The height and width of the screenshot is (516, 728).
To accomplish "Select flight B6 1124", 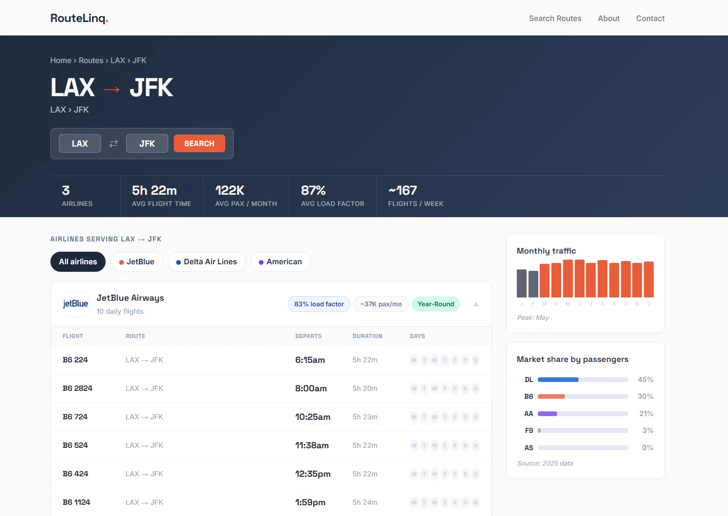I will point(271,502).
